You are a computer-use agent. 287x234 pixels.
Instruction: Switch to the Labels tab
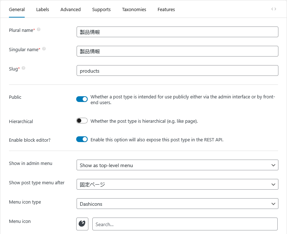[x=43, y=9]
